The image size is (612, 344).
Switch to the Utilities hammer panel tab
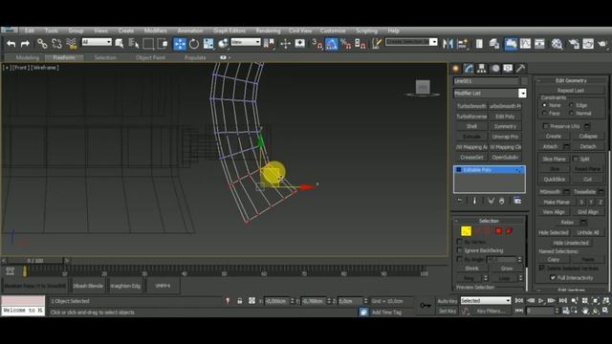click(x=520, y=69)
